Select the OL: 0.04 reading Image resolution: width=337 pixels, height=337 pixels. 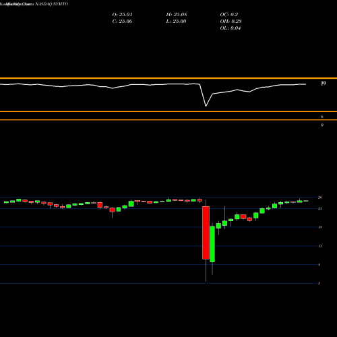pos(231,28)
